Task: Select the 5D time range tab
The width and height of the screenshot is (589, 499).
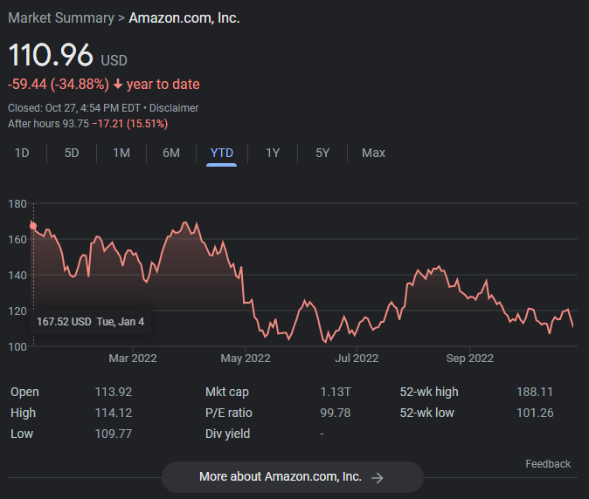Action: point(72,153)
